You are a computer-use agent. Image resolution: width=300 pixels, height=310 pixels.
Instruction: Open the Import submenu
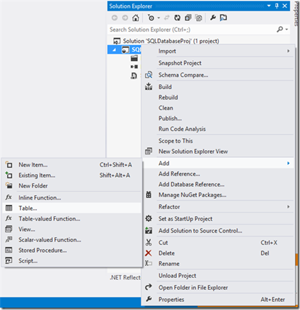click(x=218, y=51)
